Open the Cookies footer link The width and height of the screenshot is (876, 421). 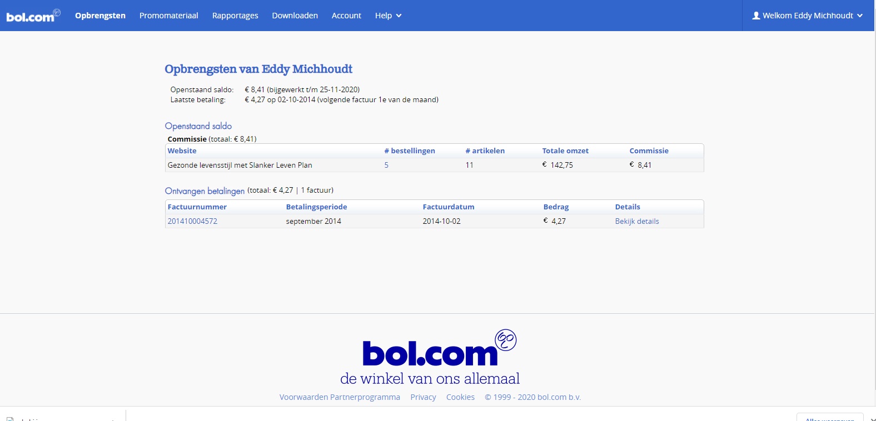click(x=460, y=397)
